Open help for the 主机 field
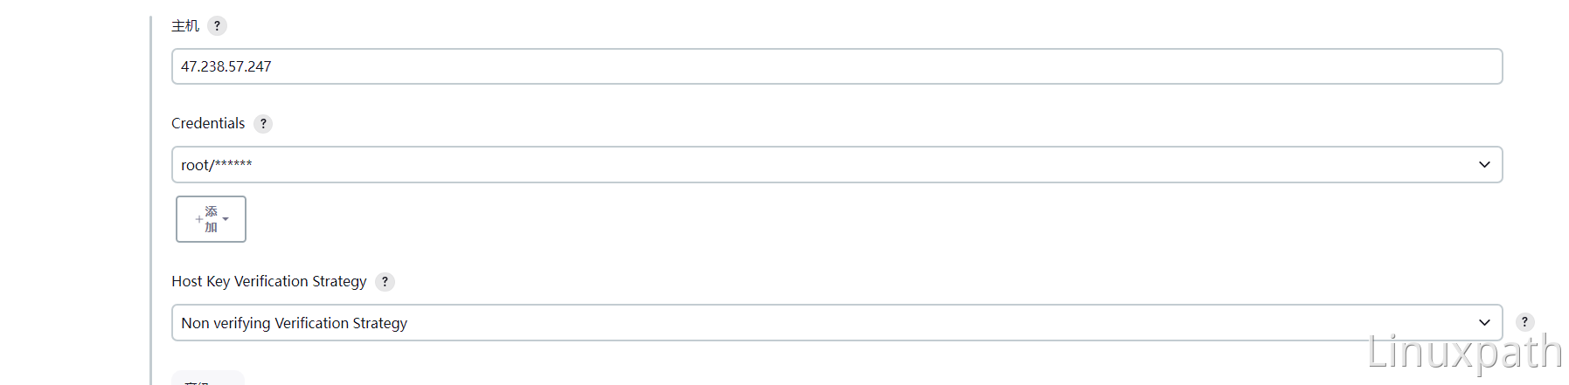Screen dimensions: 1569x385 [x=218, y=26]
